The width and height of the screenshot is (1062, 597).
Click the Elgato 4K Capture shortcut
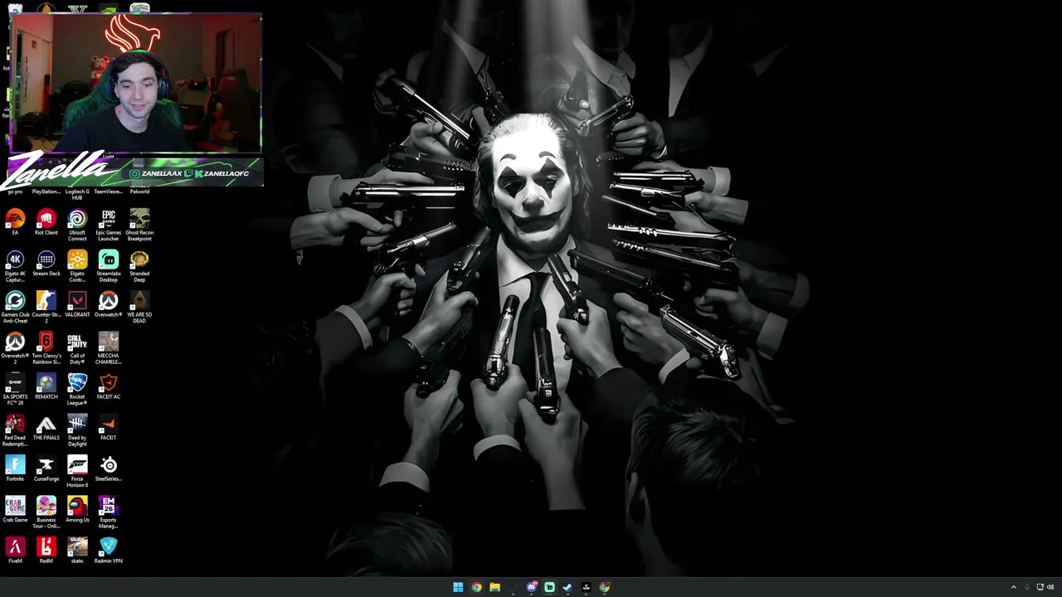click(15, 266)
